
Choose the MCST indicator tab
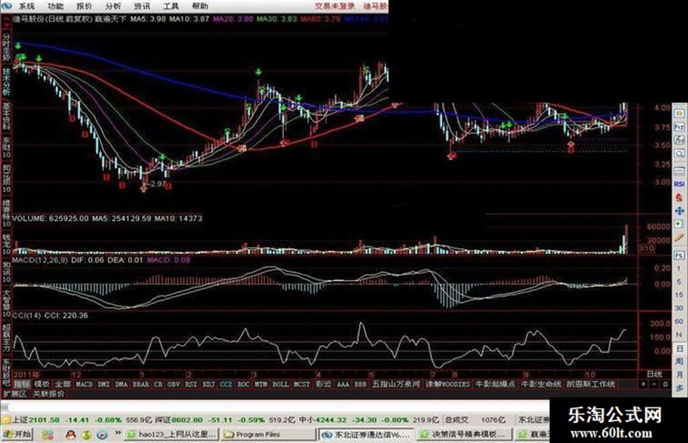pyautogui.click(x=302, y=384)
